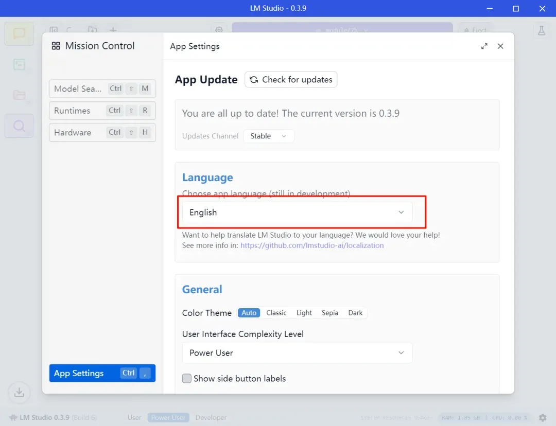Expand the settings dialog with arrows icon

pyautogui.click(x=484, y=46)
